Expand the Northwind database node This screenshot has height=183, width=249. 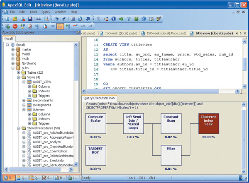click(13, 63)
